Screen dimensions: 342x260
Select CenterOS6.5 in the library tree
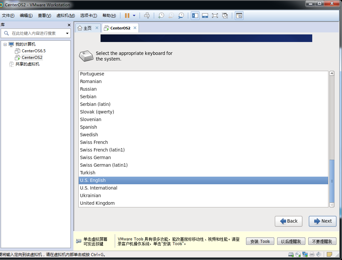[34, 51]
